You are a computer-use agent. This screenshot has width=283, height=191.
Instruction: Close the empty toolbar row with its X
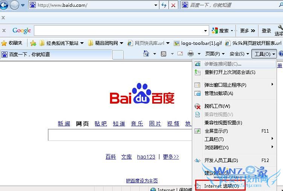pos(3,18)
